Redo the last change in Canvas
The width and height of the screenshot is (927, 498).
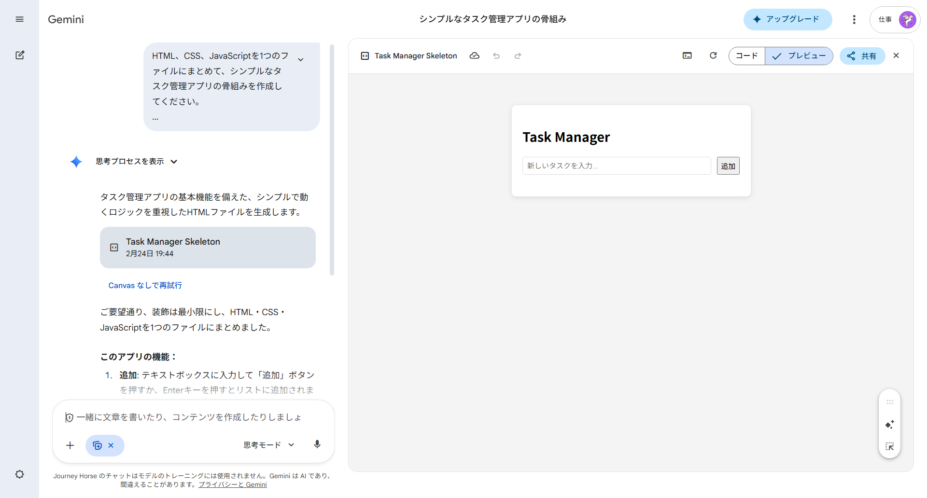tap(518, 55)
